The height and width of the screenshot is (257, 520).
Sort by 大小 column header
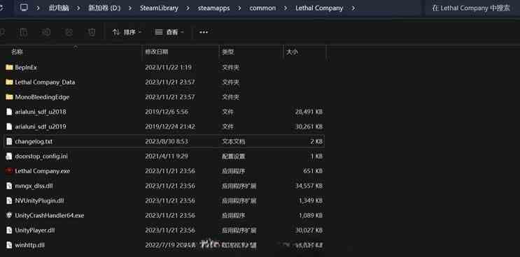click(292, 52)
